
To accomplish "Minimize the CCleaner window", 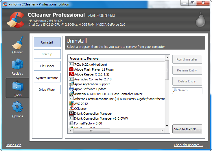I will (x=185, y=3).
